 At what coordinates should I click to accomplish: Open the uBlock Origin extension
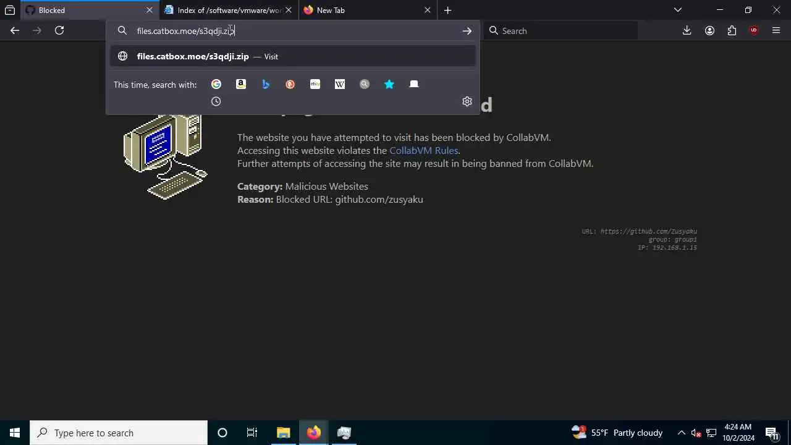tap(754, 30)
